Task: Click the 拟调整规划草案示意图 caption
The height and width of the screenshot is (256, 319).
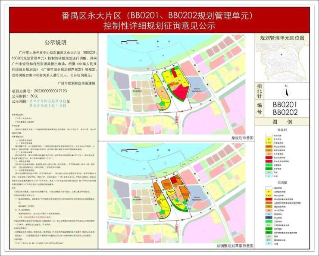Action: click(235, 246)
